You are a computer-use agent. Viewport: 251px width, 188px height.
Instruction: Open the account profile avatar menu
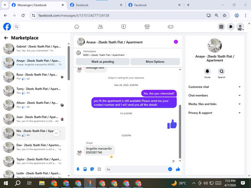[x=240, y=27]
